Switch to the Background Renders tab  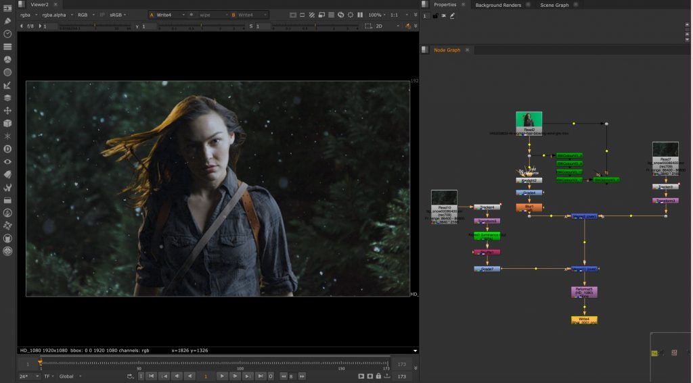tap(498, 5)
